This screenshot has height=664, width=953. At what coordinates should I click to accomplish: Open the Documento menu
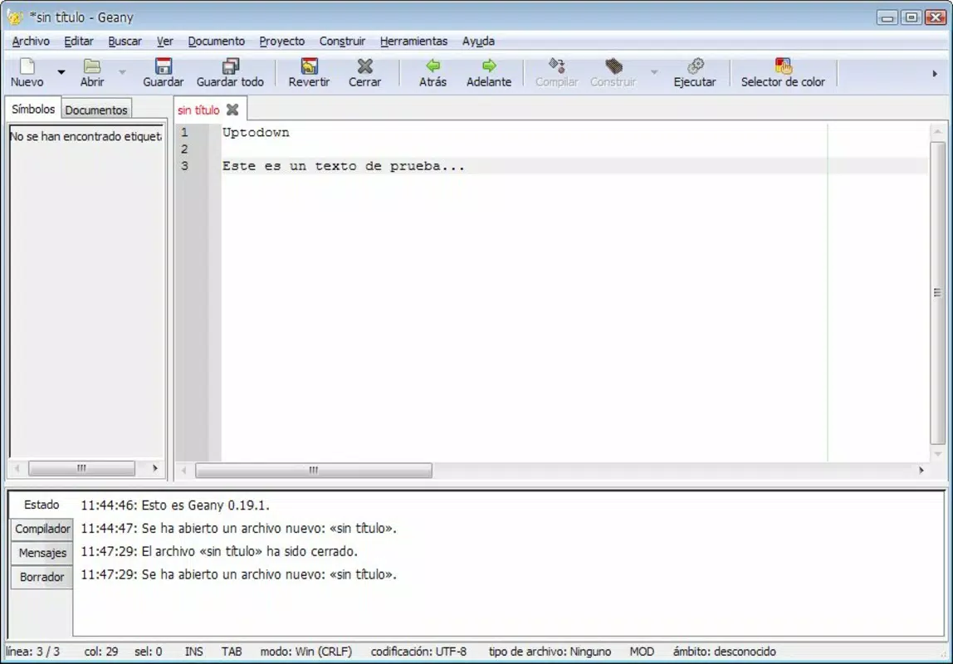point(217,41)
